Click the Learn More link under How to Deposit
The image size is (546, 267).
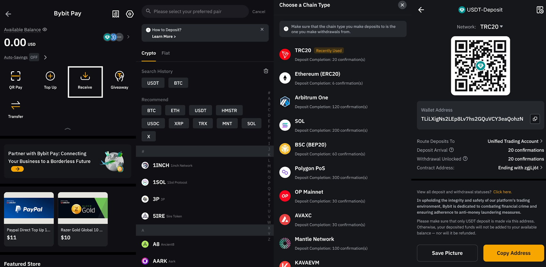[163, 36]
